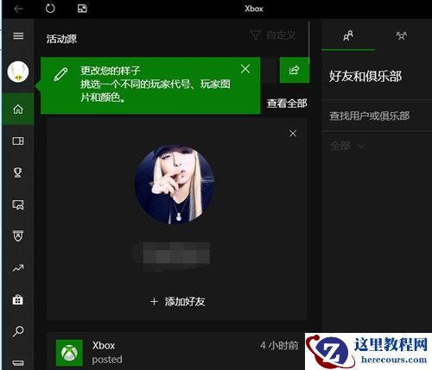
Task: Click the 4 小时前 timestamp
Action: coord(279,345)
